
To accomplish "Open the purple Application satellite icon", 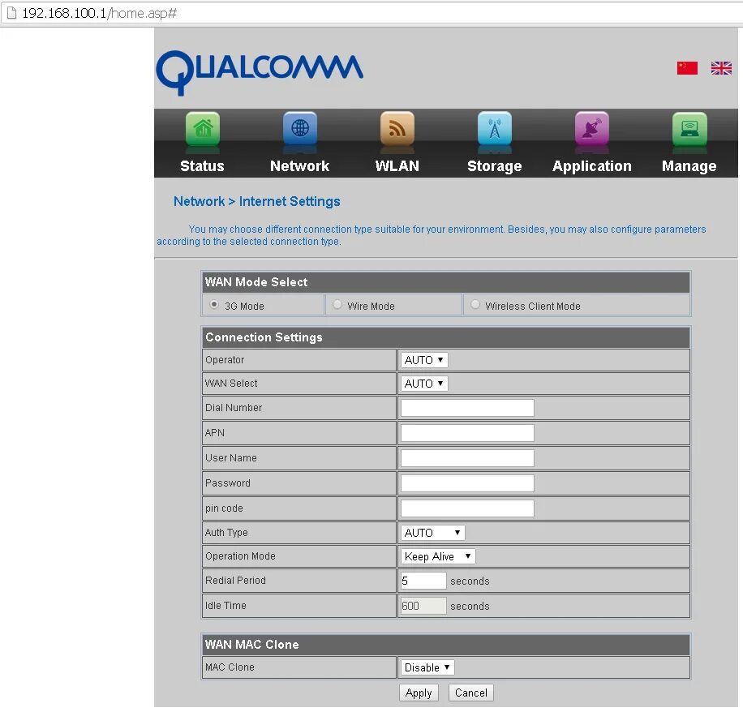I will pos(592,129).
